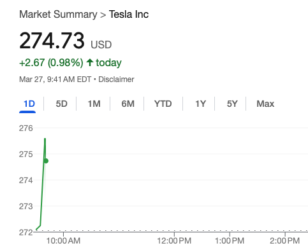Screen dimensions: 308x248
Task: Select the 1D time range tab
Action: pos(29,104)
